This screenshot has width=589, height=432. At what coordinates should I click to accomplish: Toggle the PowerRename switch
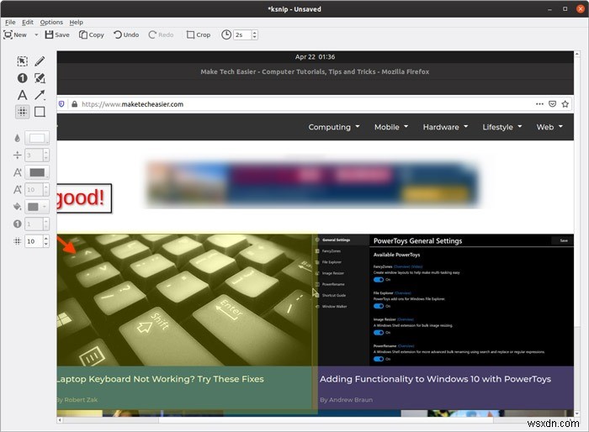[x=379, y=359]
